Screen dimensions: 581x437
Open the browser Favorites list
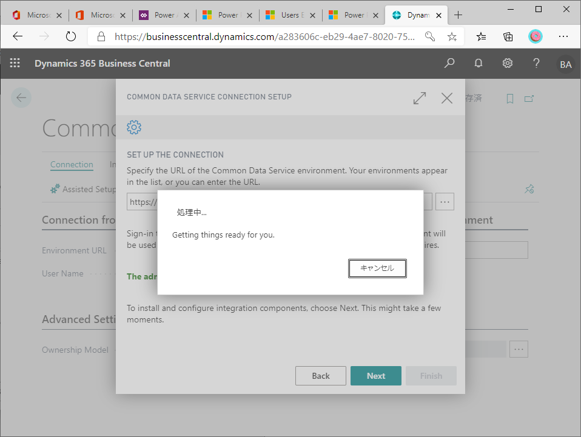[481, 36]
